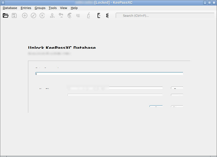Click the Auto-Type keyboard icon
The height and width of the screenshot is (157, 217).
(78, 15)
